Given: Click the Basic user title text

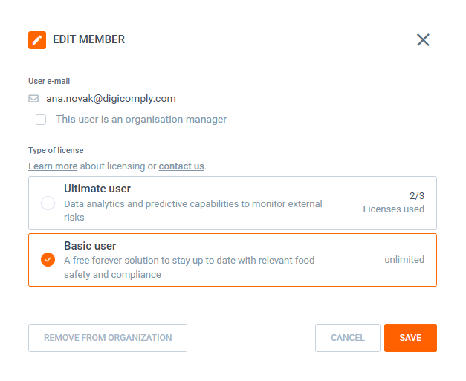Looking at the screenshot, I should pyautogui.click(x=90, y=246).
